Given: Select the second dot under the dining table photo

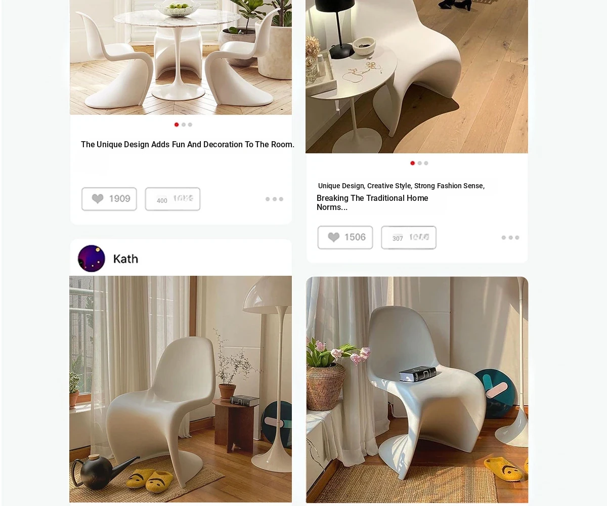Looking at the screenshot, I should click(x=184, y=124).
